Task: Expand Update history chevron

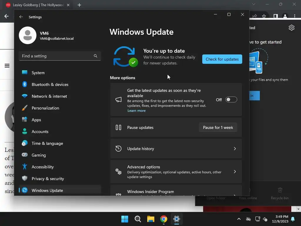Action: pyautogui.click(x=235, y=149)
